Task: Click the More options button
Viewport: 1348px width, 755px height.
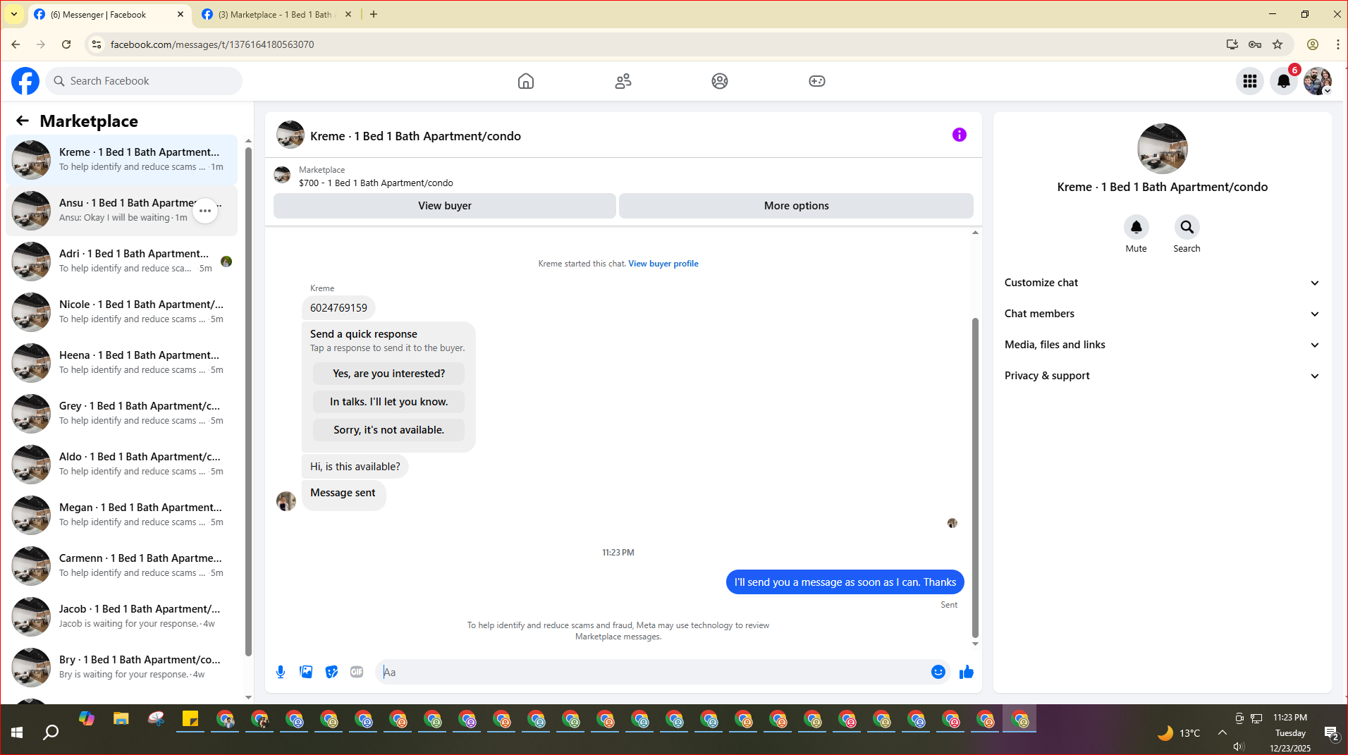Action: 796,206
